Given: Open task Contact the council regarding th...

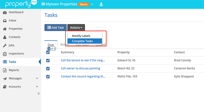Looking at the screenshot, I should click(83, 76).
